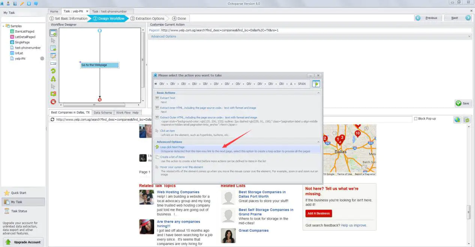Click the Previous button
The width and height of the screenshot is (475, 247).
pyautogui.click(x=428, y=18)
